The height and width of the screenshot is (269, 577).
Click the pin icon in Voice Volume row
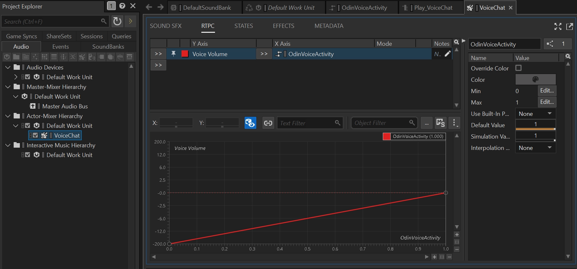173,54
